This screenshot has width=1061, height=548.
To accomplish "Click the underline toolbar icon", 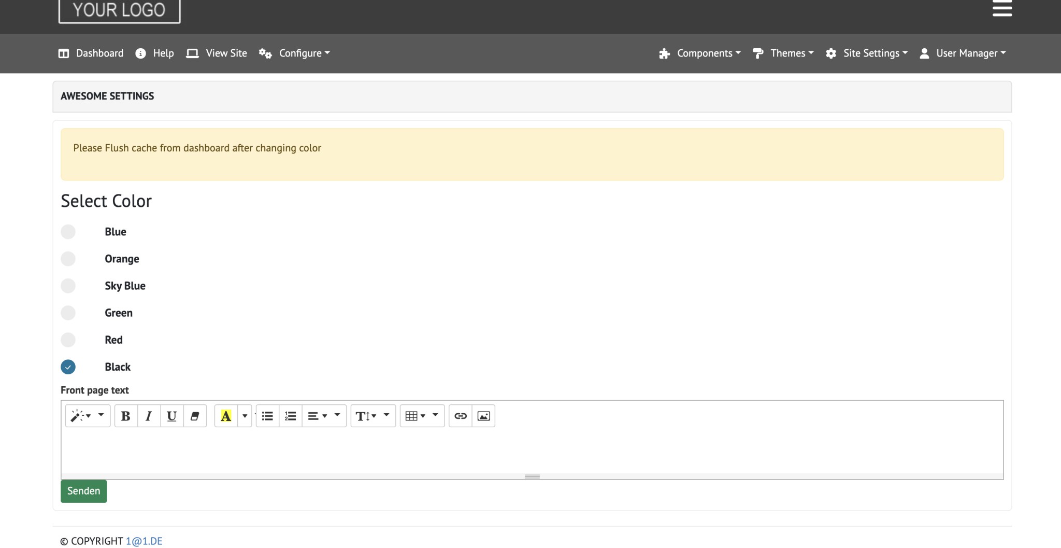I will (171, 416).
